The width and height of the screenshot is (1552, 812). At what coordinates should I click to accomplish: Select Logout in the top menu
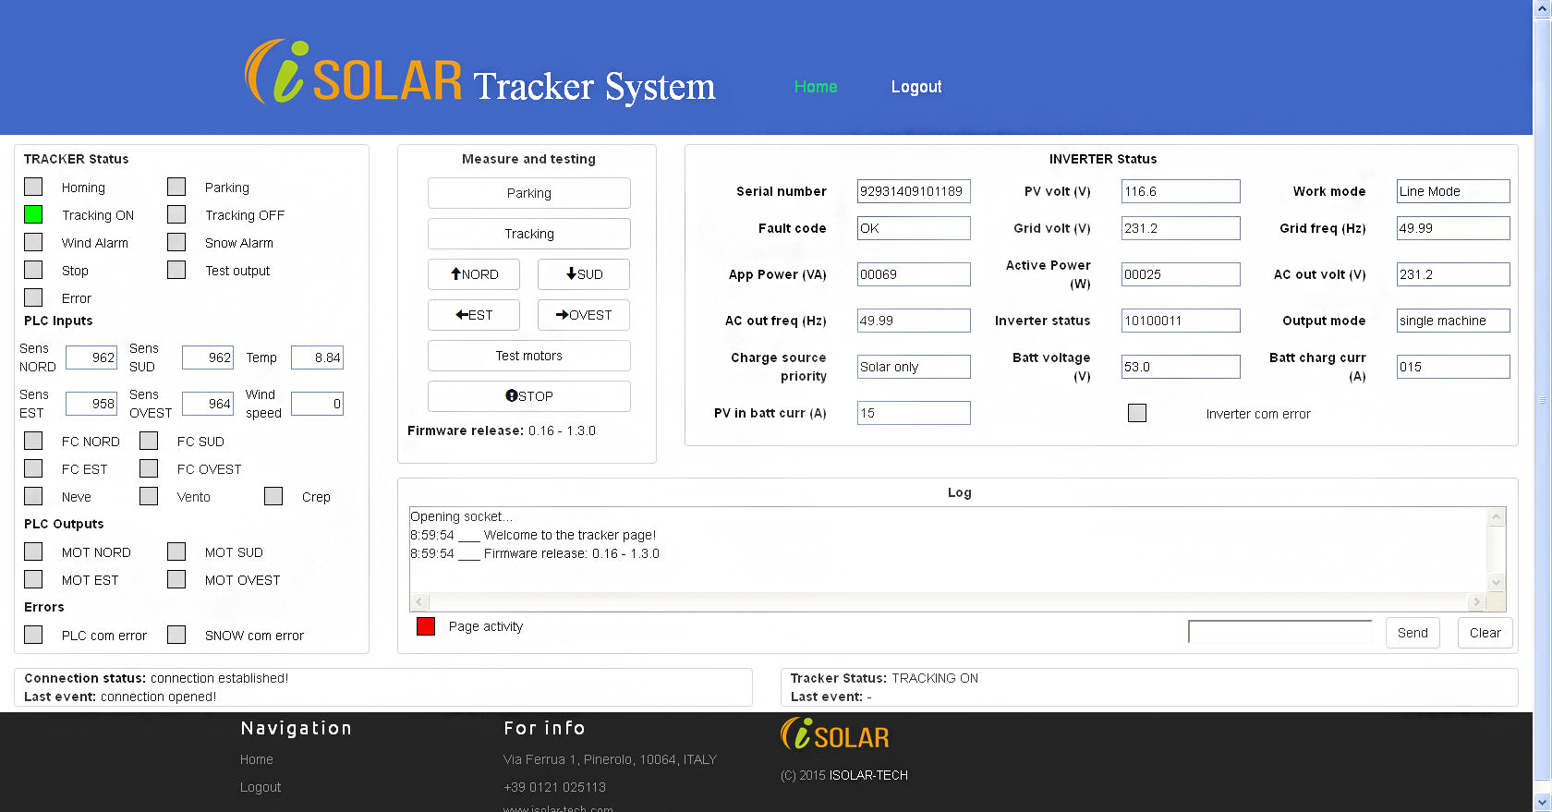click(x=915, y=87)
